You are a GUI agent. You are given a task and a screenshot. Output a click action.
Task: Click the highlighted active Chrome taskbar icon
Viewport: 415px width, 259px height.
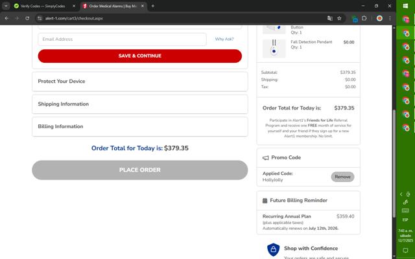point(405,33)
